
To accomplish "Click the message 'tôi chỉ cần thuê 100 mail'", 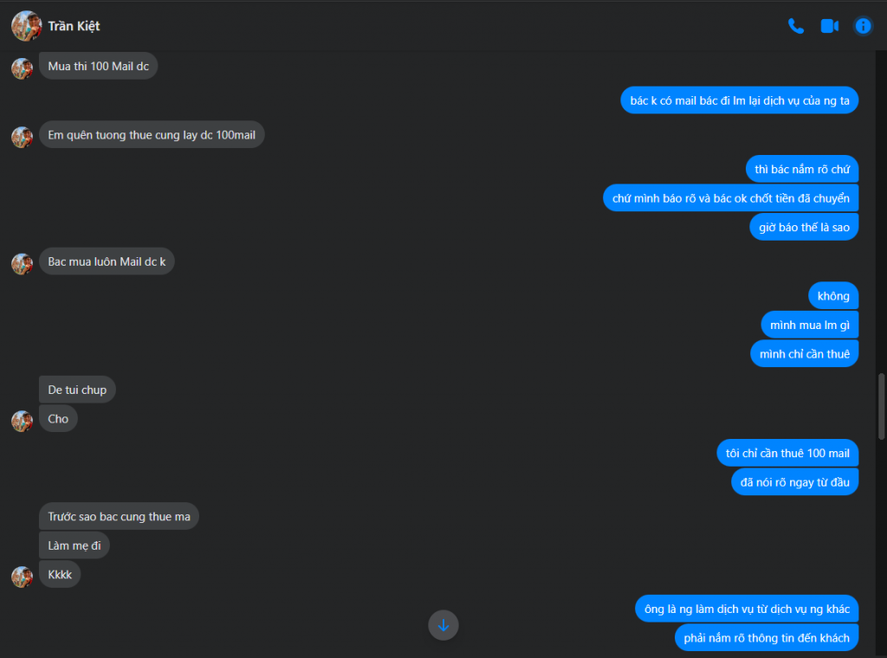I will (x=787, y=453).
